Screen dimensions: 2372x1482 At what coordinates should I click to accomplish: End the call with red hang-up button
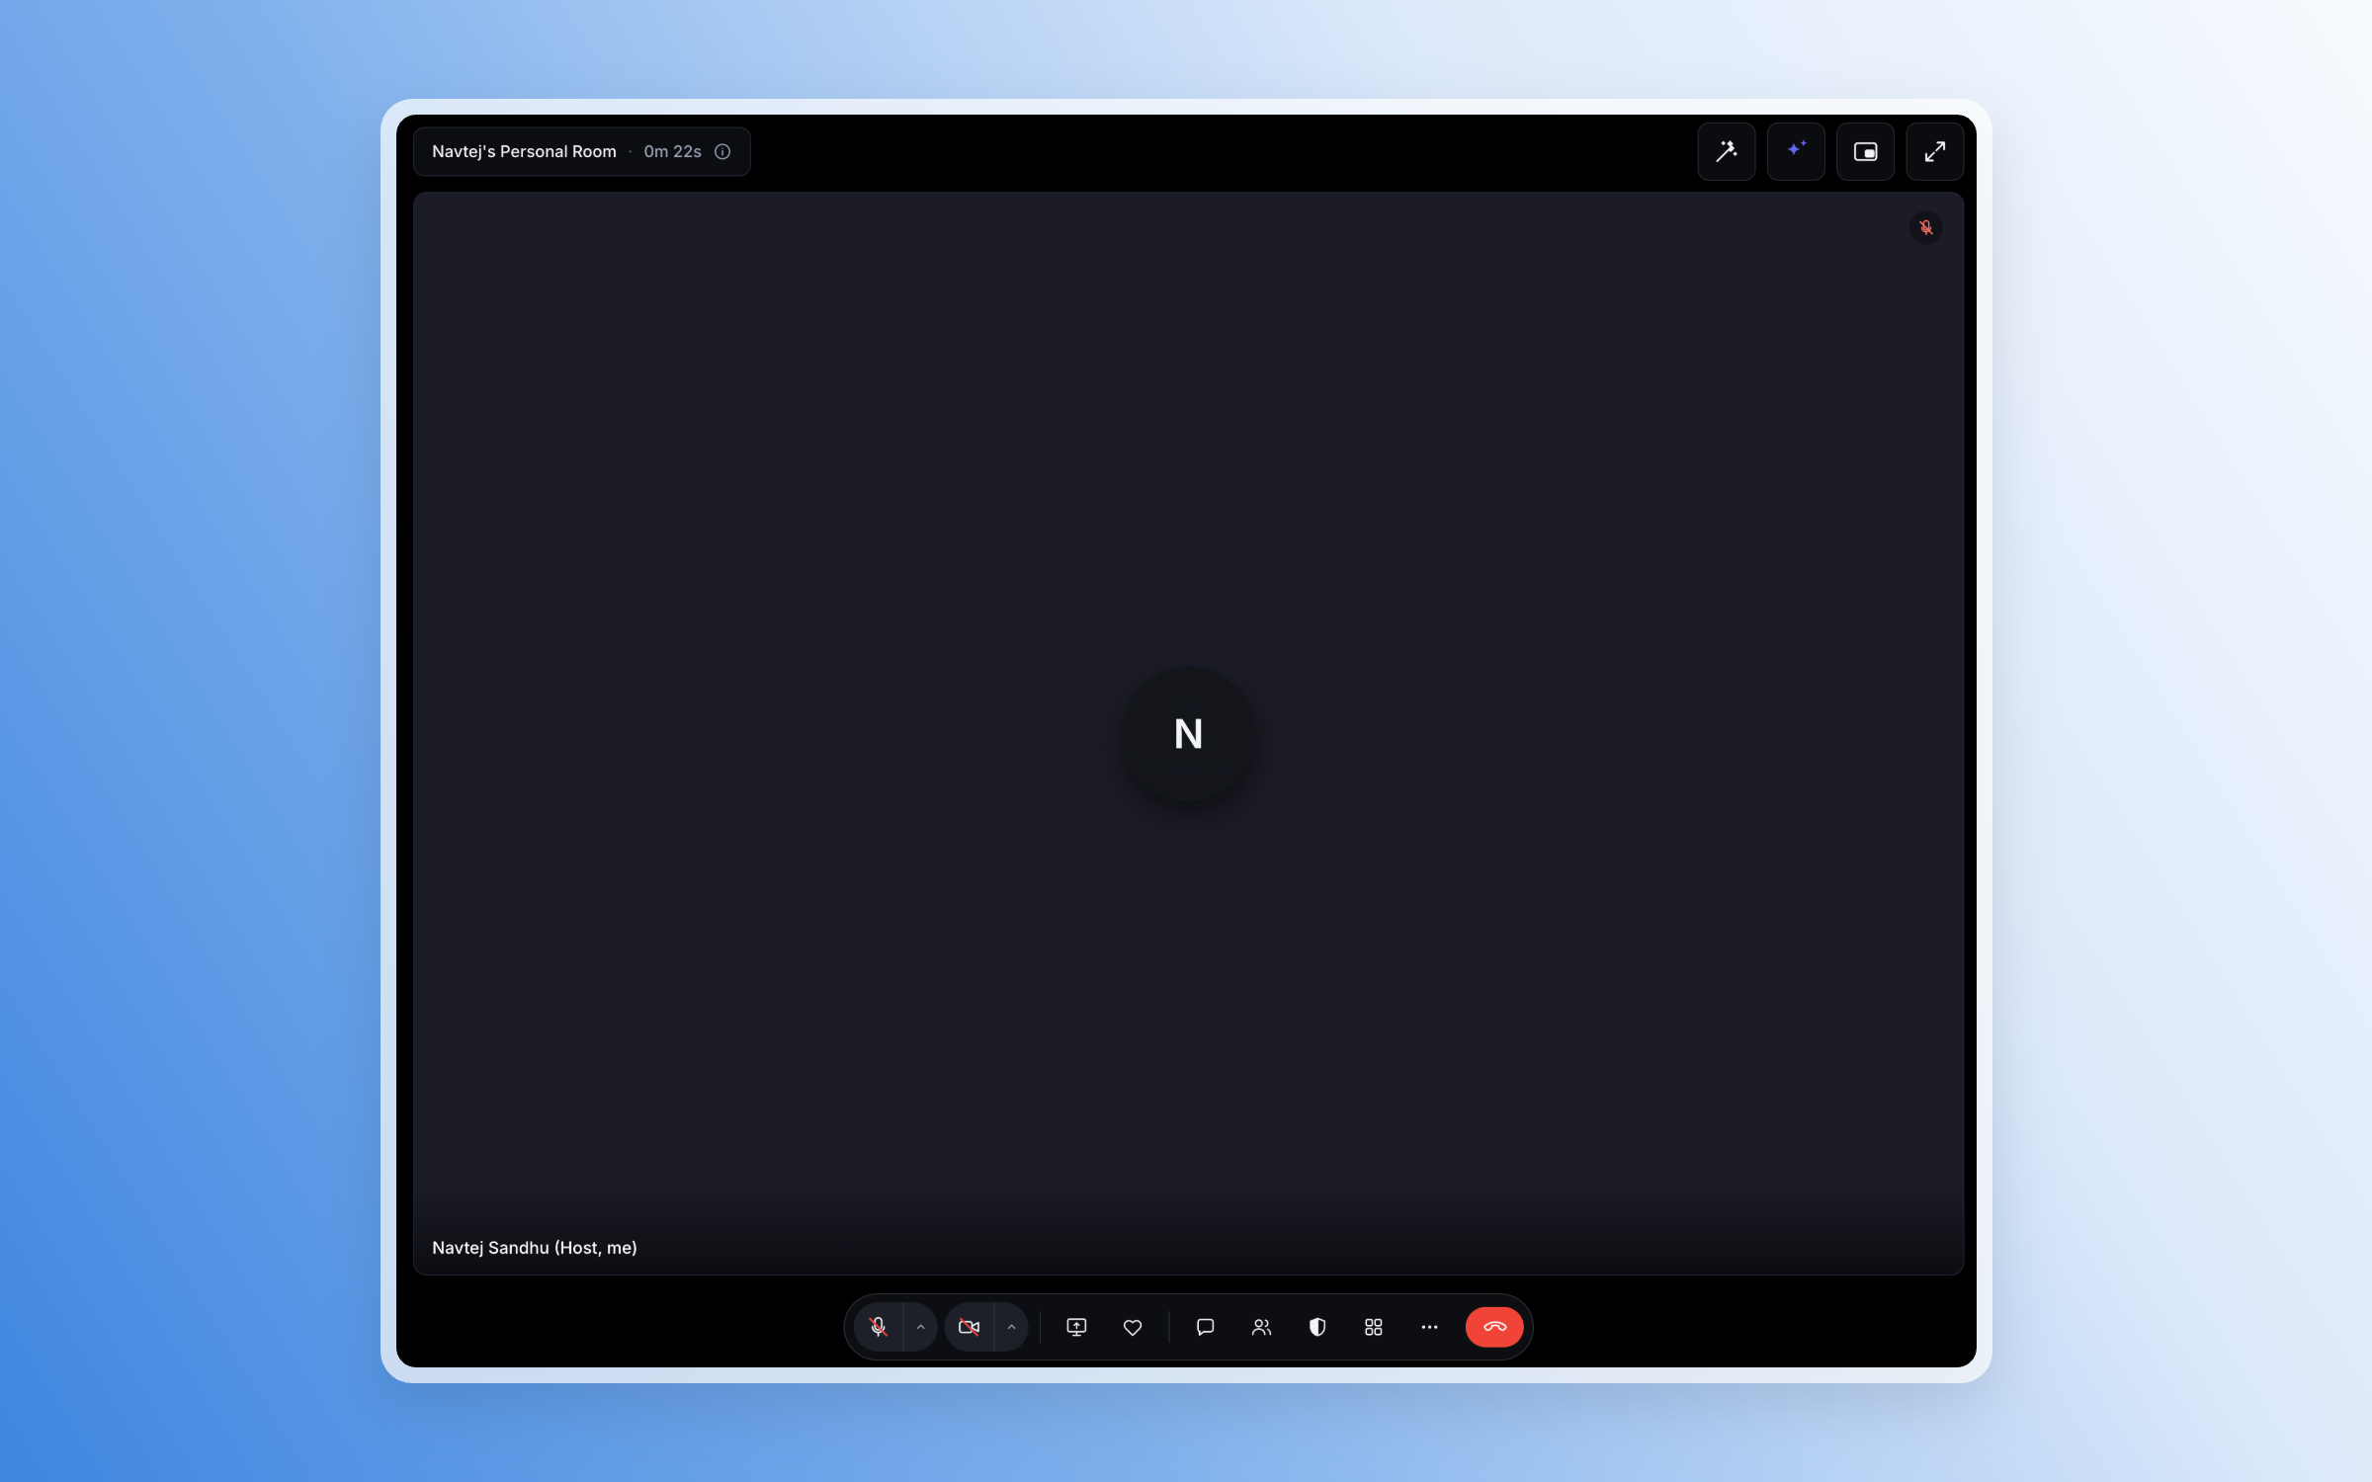(x=1494, y=1327)
